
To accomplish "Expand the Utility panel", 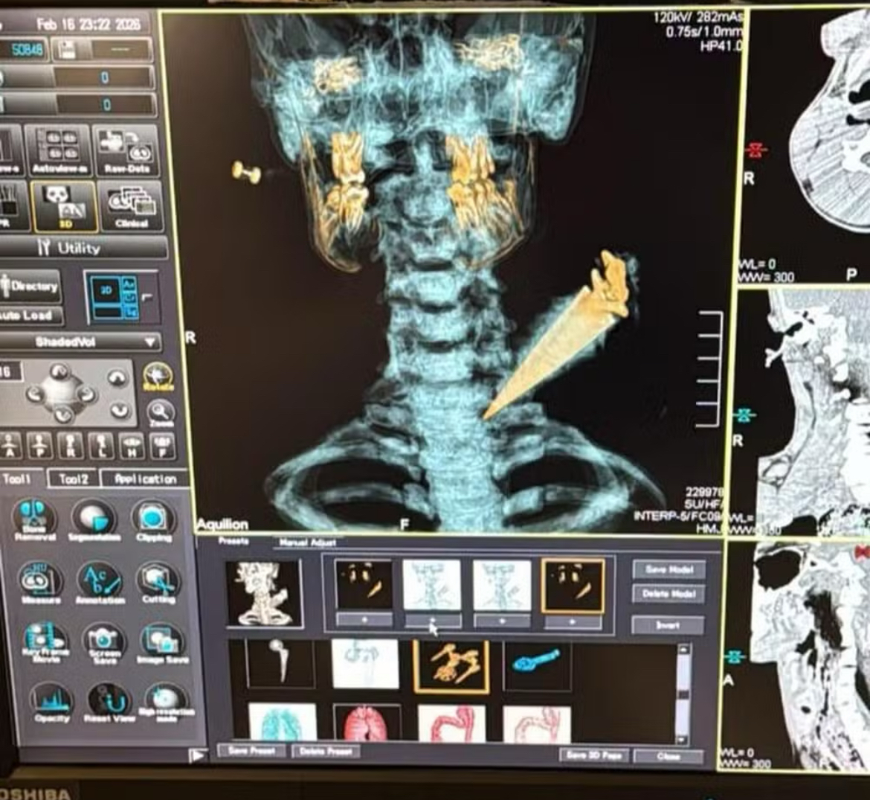I will pos(82,248).
